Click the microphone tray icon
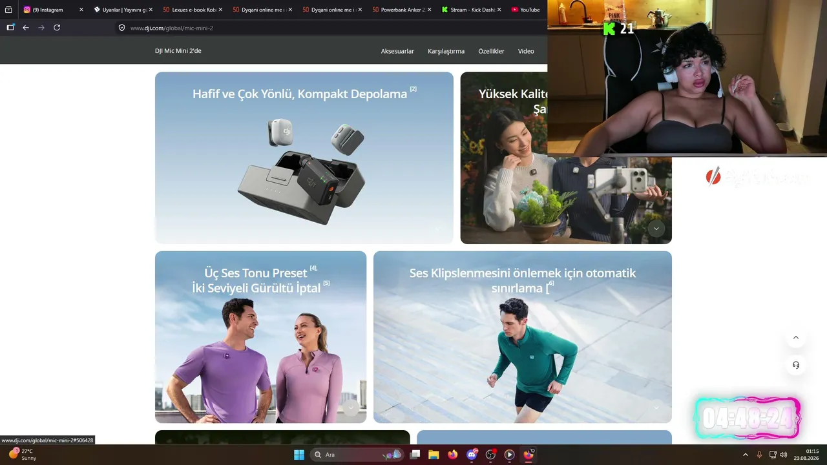 point(759,455)
